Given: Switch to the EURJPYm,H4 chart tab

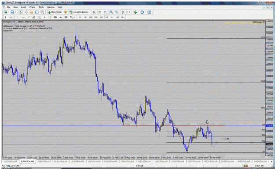Looking at the screenshot, I should tap(95, 161).
